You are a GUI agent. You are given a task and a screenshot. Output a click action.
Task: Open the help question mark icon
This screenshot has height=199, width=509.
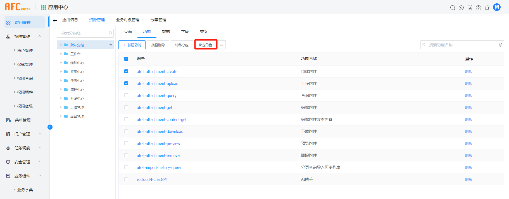pos(479,8)
